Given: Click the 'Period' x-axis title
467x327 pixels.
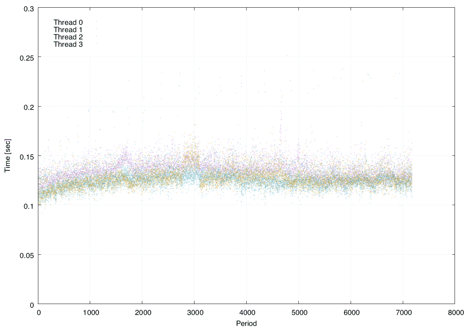Looking at the screenshot, I should 246,323.
